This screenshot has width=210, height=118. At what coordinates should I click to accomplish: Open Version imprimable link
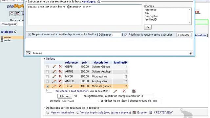tap(62, 112)
